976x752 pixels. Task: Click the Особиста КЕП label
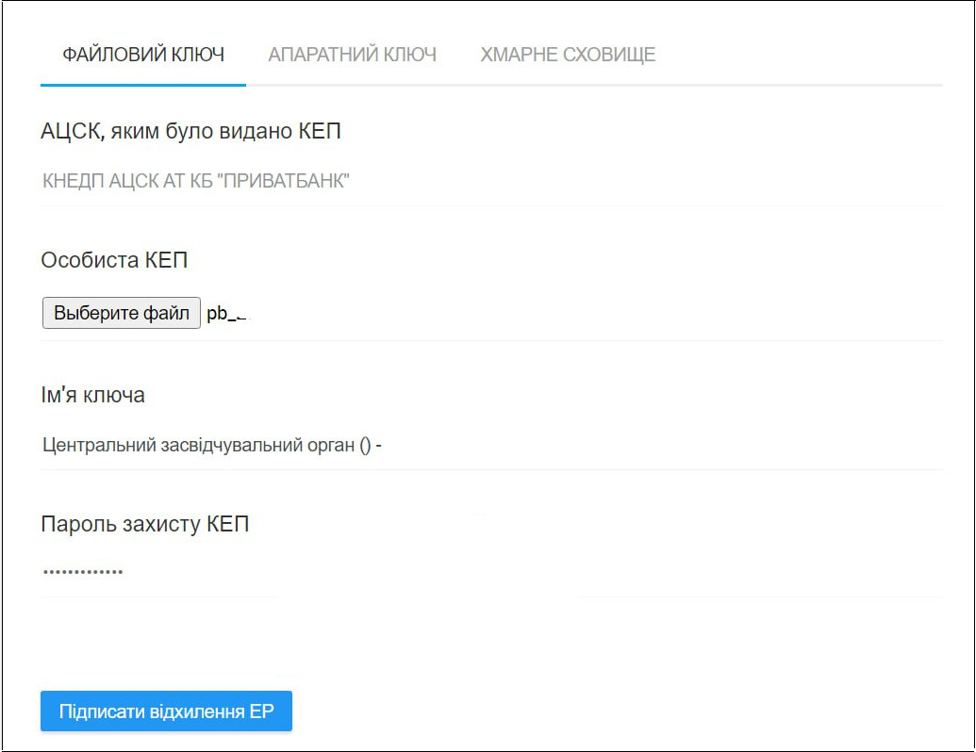point(114,260)
